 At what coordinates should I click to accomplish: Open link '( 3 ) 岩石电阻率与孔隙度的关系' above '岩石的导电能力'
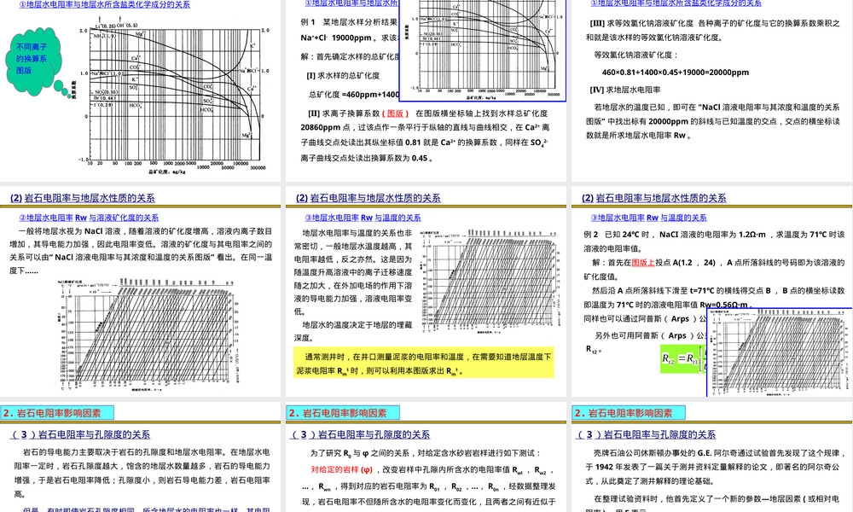[x=80, y=434]
